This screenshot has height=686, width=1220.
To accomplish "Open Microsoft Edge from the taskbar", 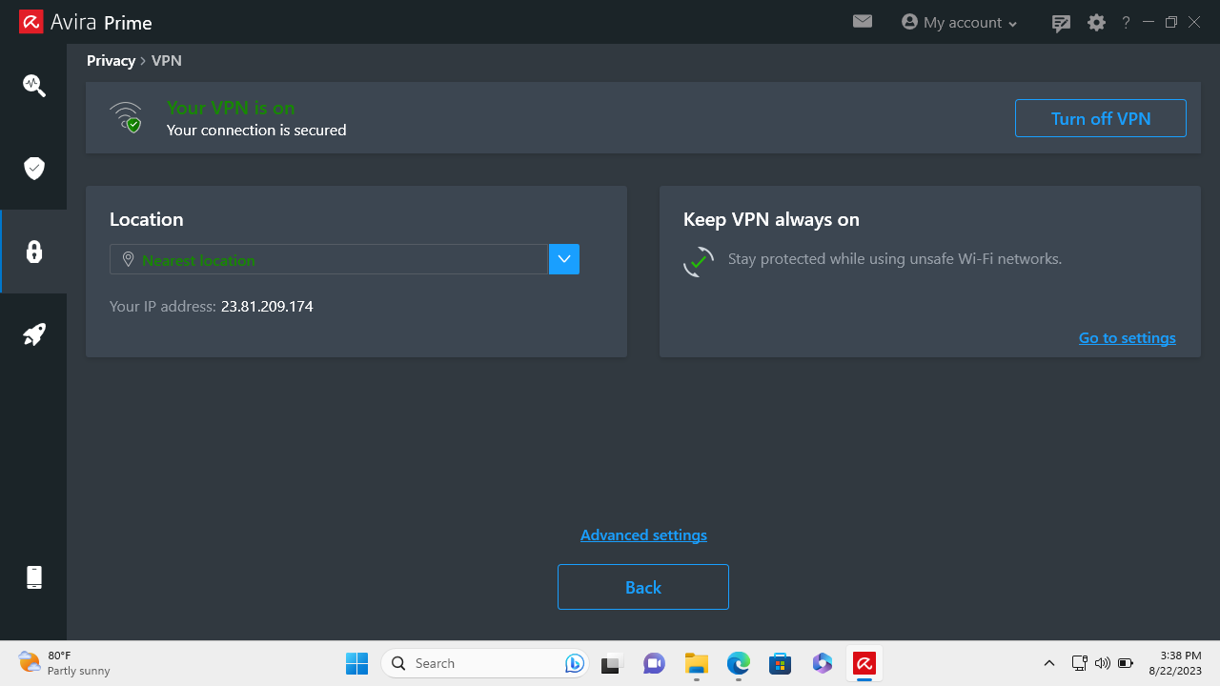I will click(739, 663).
